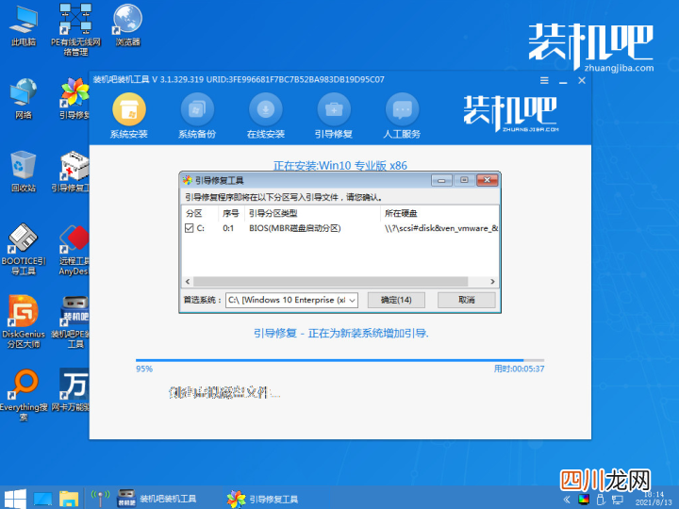Viewport: 679px width, 509px height.
Task: Click the Windows Start button
Action: pos(15,499)
